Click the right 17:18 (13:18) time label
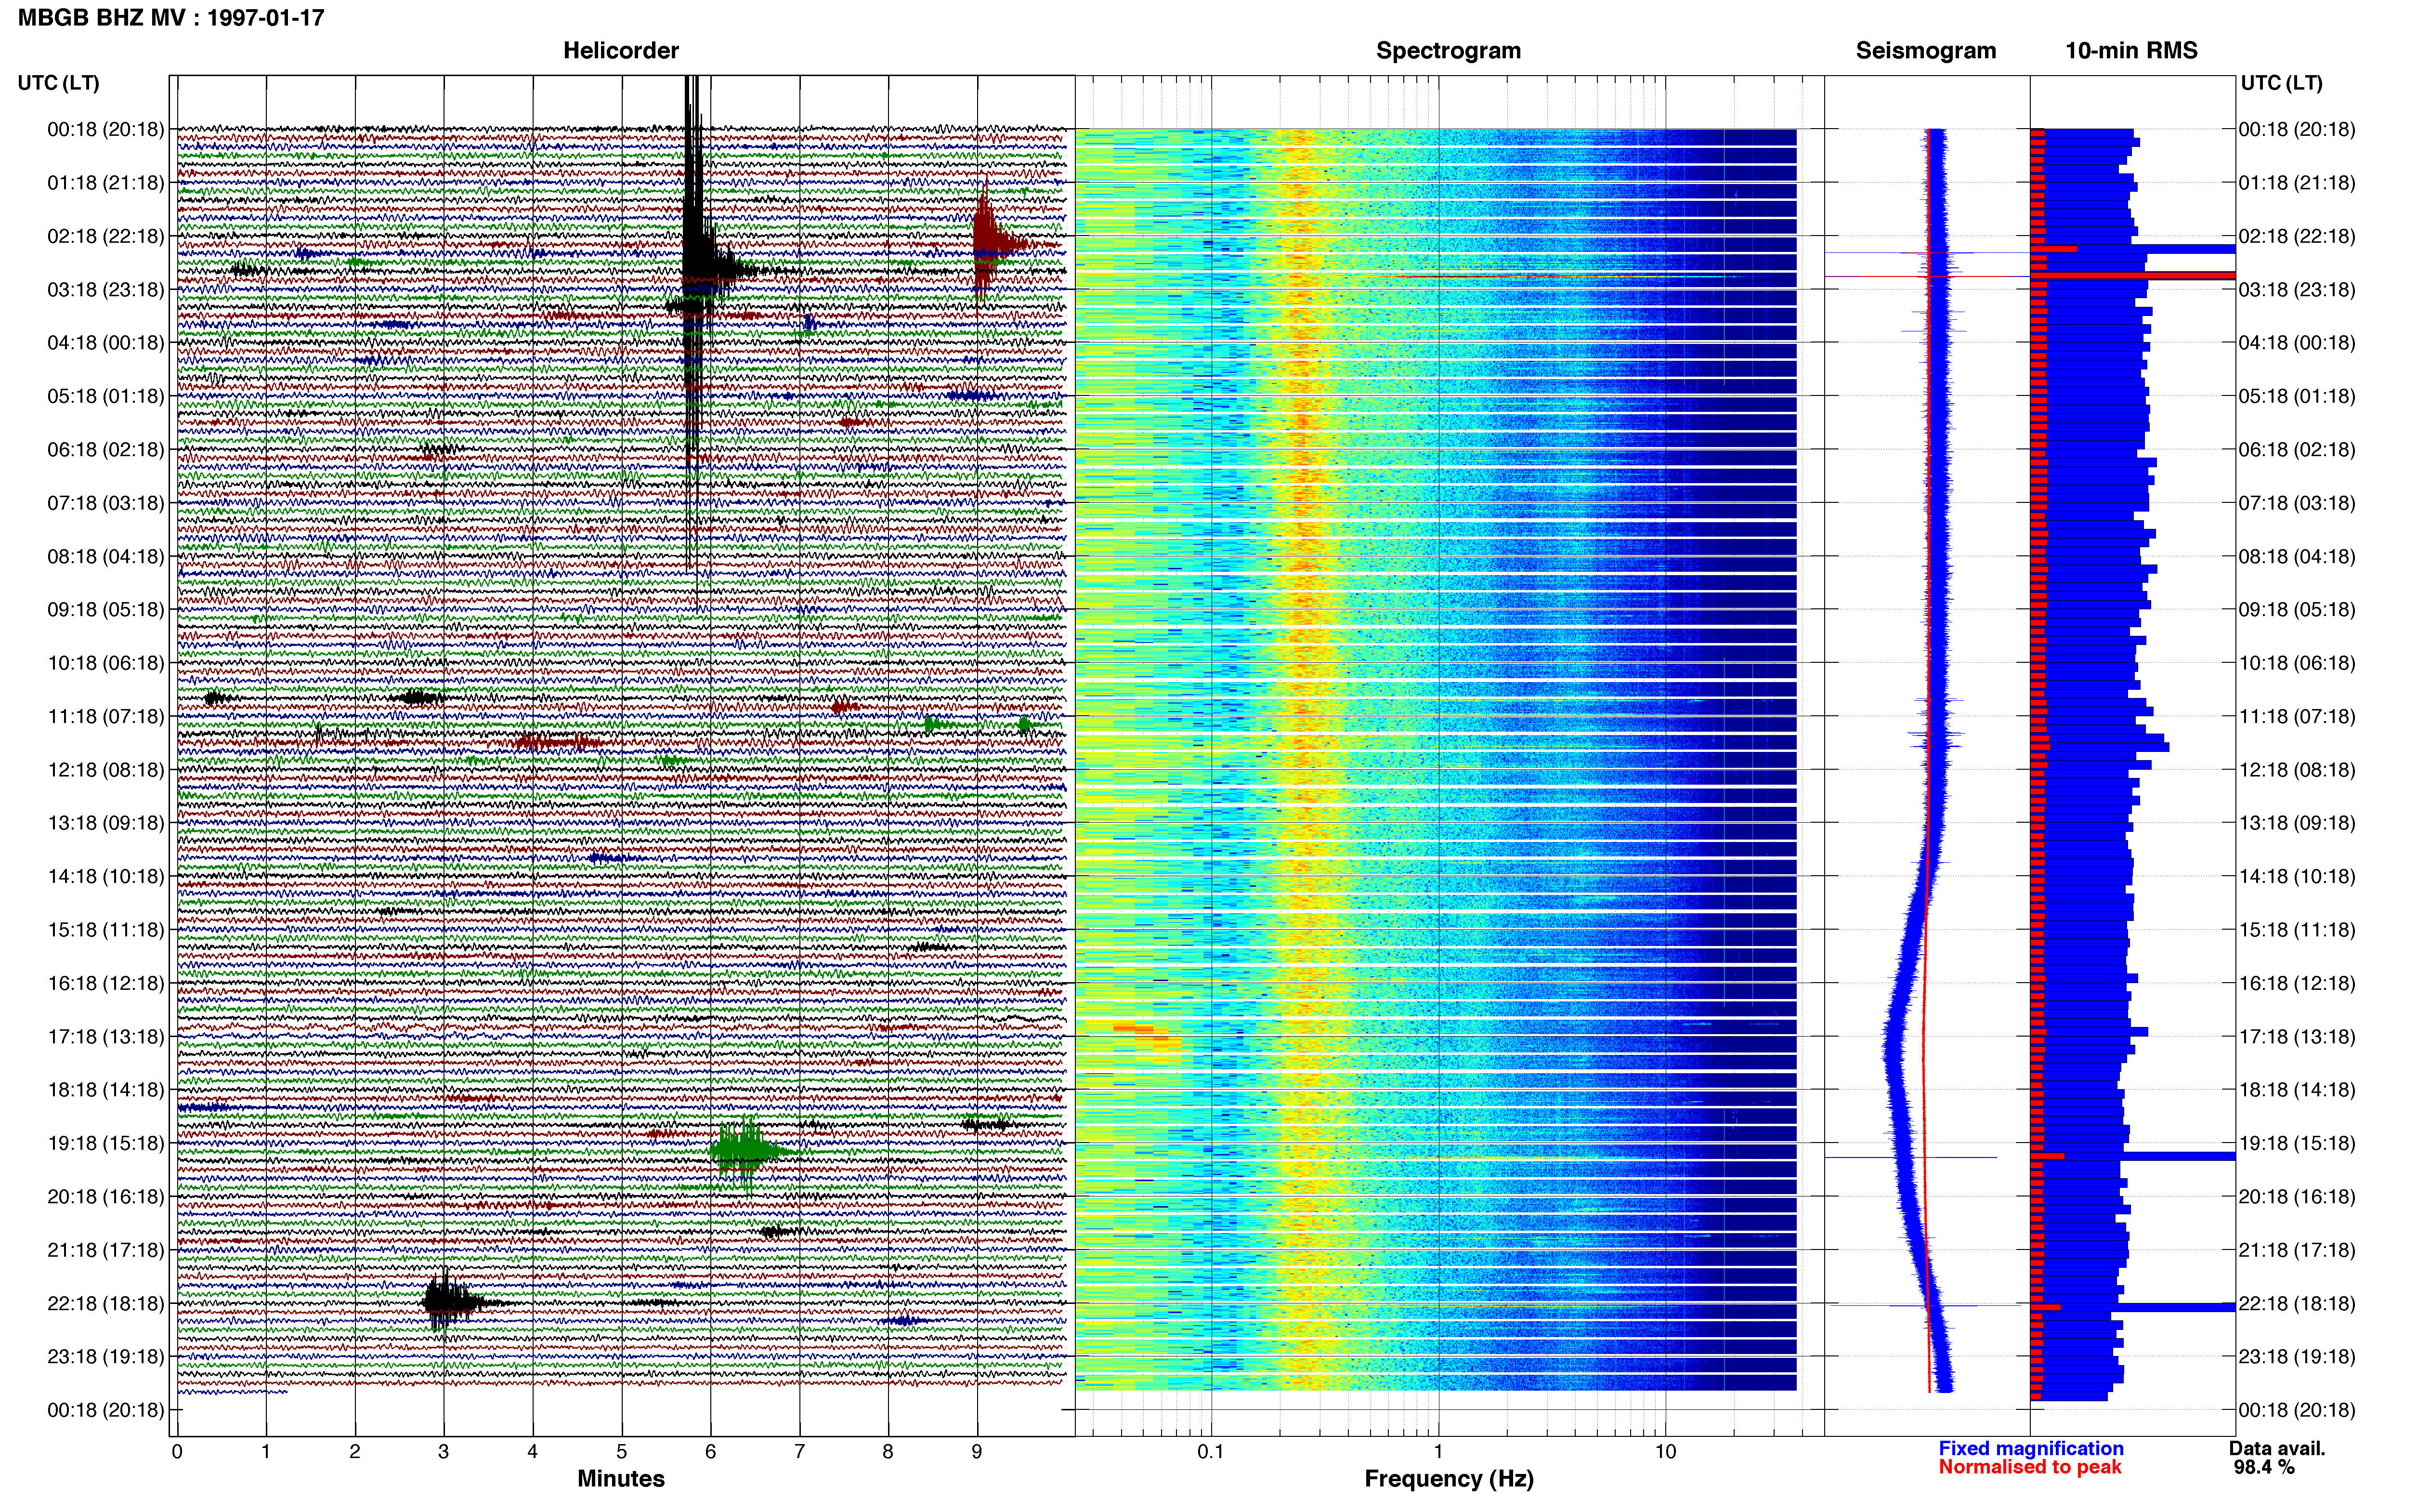The image size is (2417, 1512). point(2297,1036)
